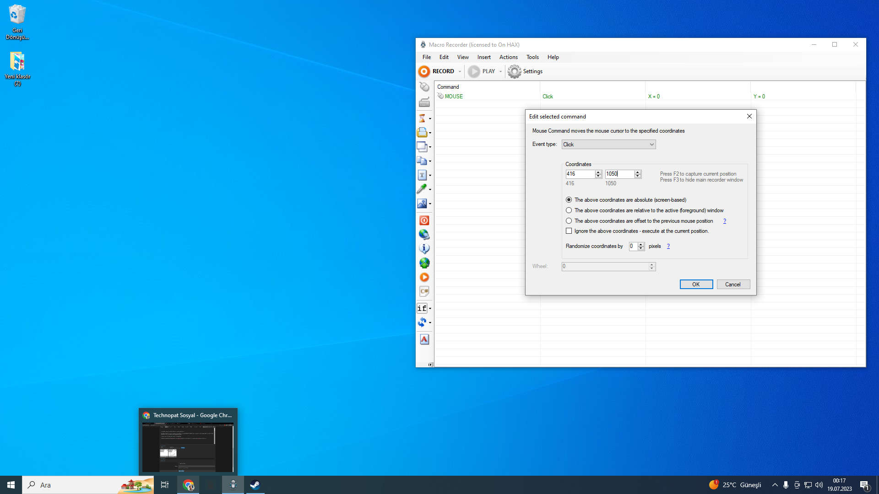Expand the RECORD button dropdown arrow

pyautogui.click(x=460, y=71)
